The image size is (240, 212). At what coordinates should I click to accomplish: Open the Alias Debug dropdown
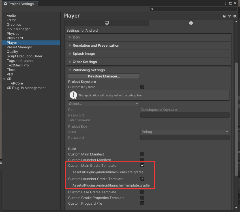click(x=185, y=132)
